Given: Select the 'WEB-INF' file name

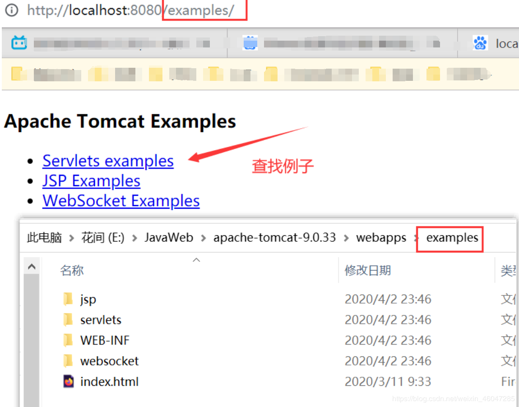Looking at the screenshot, I should 105,341.
